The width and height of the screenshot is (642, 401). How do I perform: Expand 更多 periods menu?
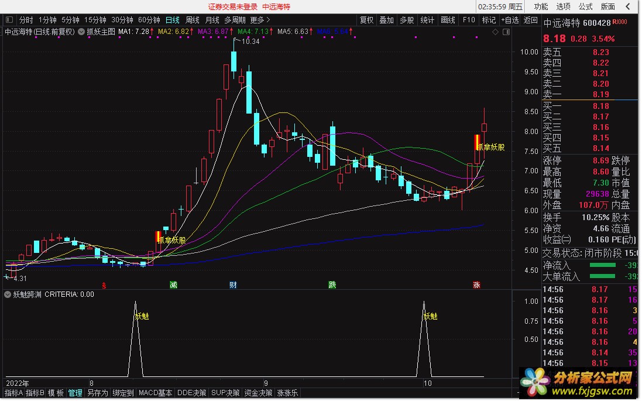pos(260,20)
